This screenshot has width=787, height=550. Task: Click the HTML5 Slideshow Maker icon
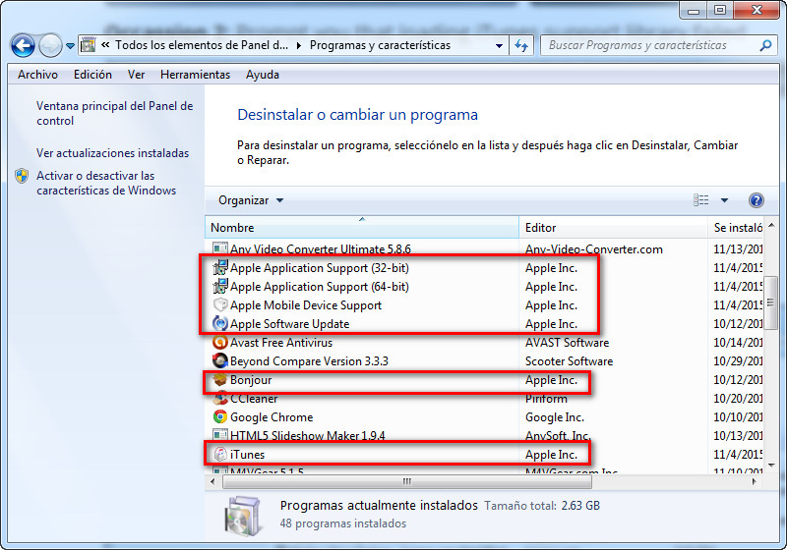[219, 435]
